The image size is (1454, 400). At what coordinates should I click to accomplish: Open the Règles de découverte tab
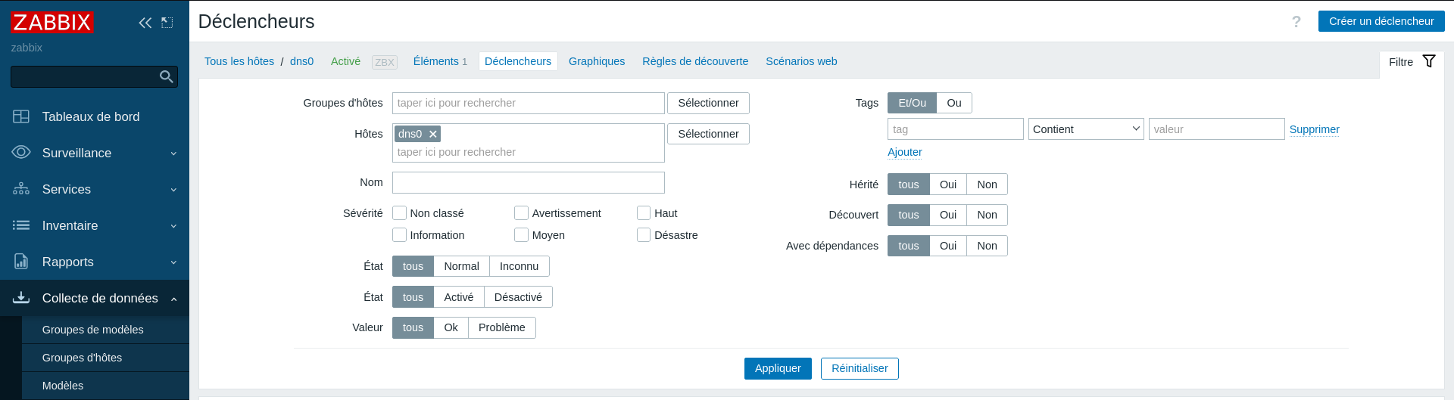(694, 61)
